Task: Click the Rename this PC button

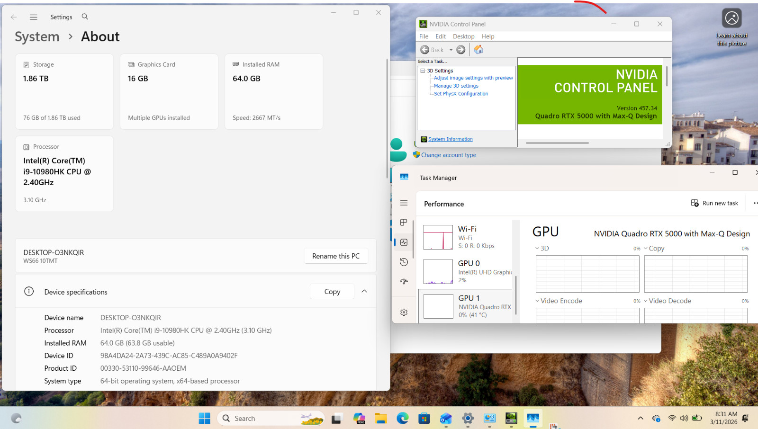Action: tap(336, 256)
